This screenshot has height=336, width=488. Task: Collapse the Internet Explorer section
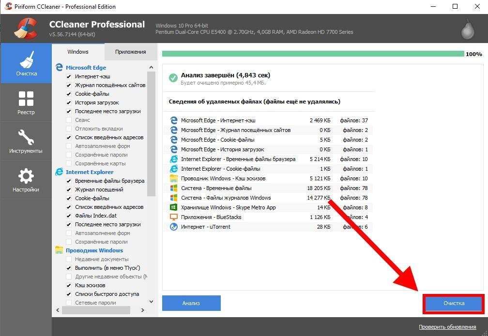(x=90, y=172)
